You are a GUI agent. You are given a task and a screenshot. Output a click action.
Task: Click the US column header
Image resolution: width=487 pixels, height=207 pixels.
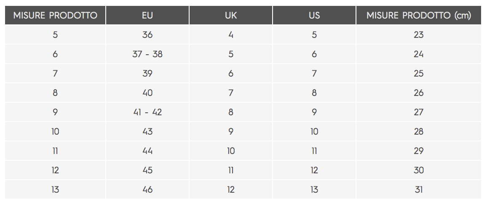(314, 15)
